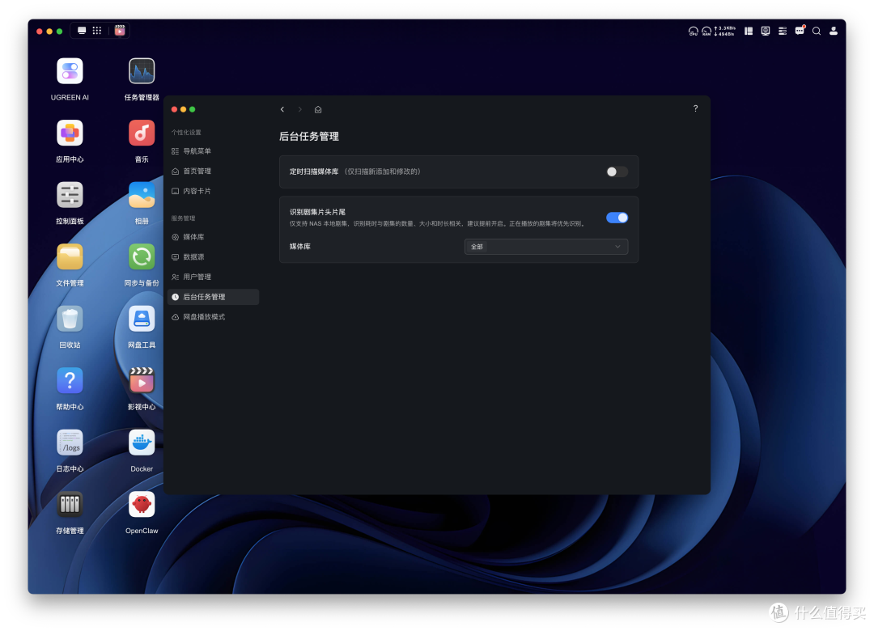
Task: Open help with the question mark icon
Action: tap(695, 108)
